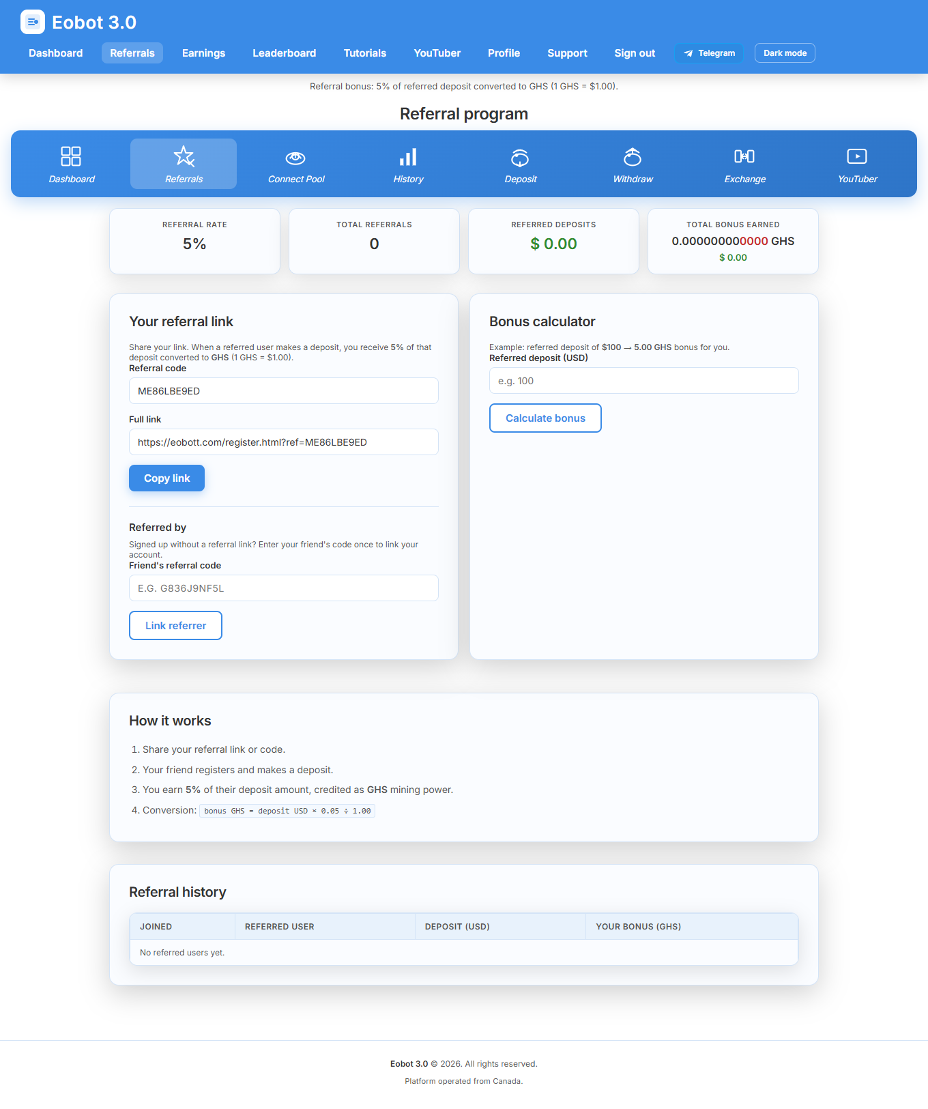Image resolution: width=928 pixels, height=1109 pixels.
Task: Click the Telegram paper-plane icon
Action: click(688, 53)
